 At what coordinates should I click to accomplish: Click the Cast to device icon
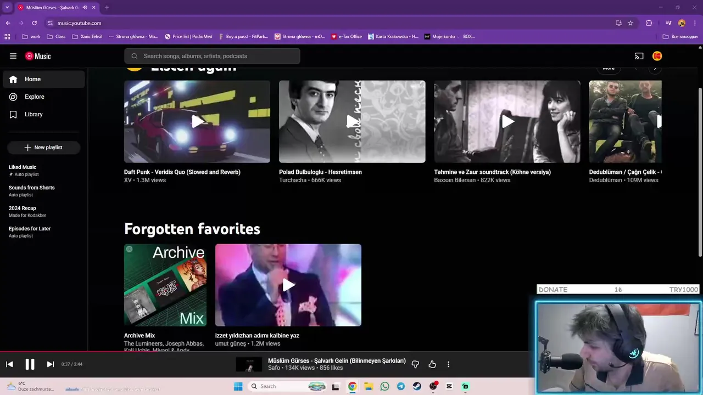tap(639, 56)
